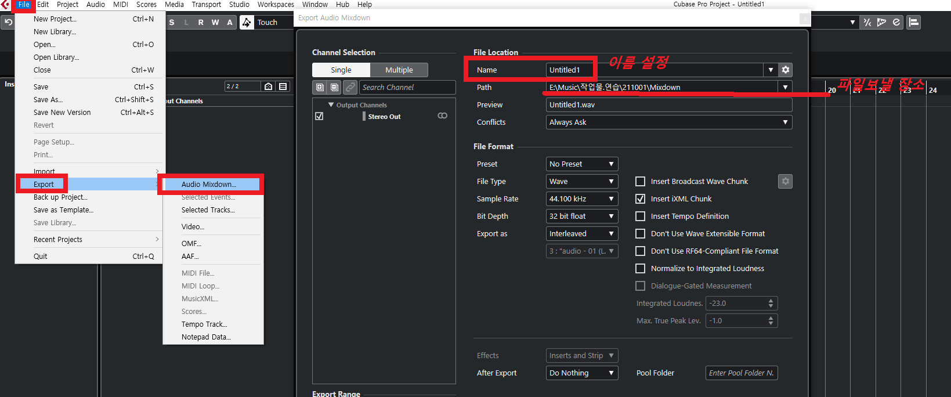Choose Audio Mixdown from Export submenu
Screen dimensions: 951x397
click(211, 184)
